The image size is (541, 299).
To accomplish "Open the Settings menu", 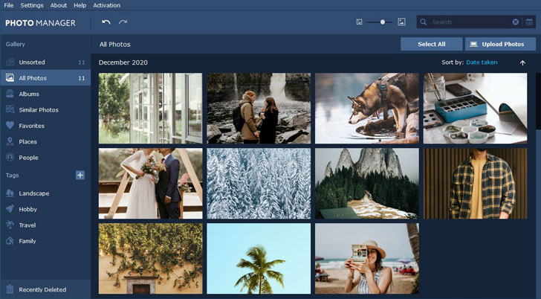I will click(32, 5).
